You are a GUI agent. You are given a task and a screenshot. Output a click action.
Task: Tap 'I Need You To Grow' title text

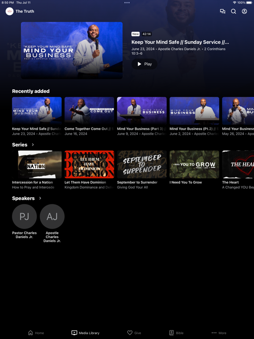(x=186, y=182)
